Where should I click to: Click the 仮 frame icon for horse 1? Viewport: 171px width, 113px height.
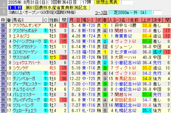pyautogui.click(x=3, y=25)
